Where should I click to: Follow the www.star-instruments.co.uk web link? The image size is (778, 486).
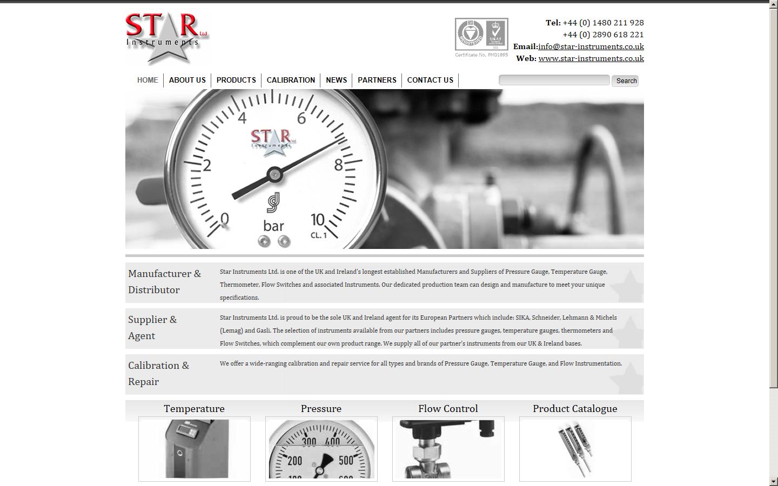click(591, 58)
